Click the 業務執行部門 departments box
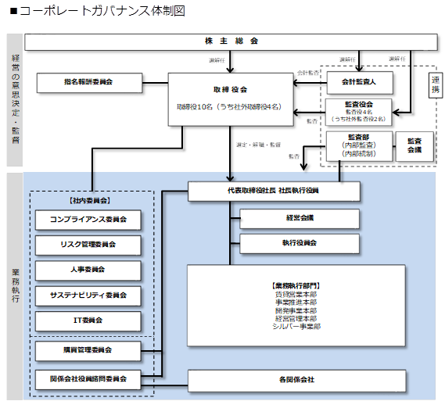445x401 pixels. coord(296,305)
